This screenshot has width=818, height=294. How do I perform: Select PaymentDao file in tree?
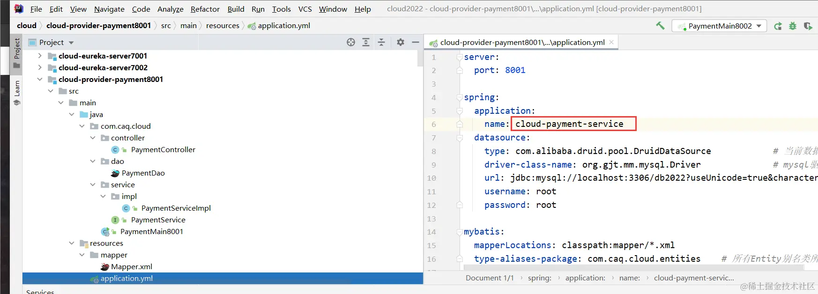coord(142,173)
